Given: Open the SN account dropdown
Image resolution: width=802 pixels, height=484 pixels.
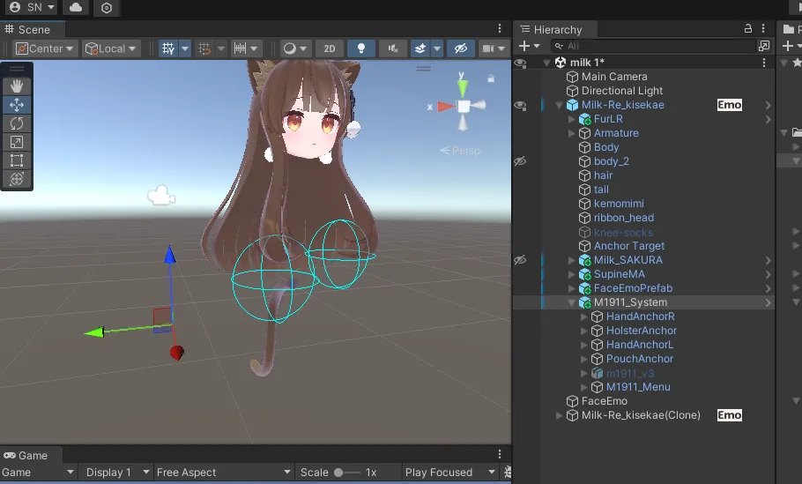Looking at the screenshot, I should point(32,7).
